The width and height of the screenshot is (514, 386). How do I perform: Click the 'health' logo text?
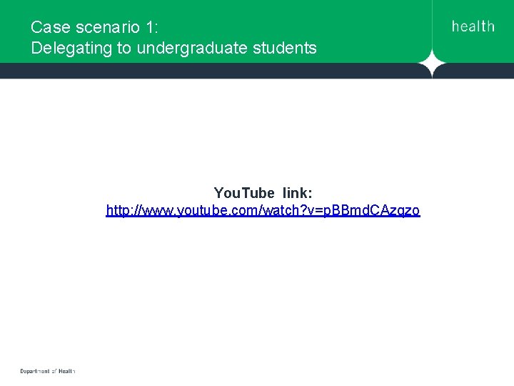(x=473, y=26)
